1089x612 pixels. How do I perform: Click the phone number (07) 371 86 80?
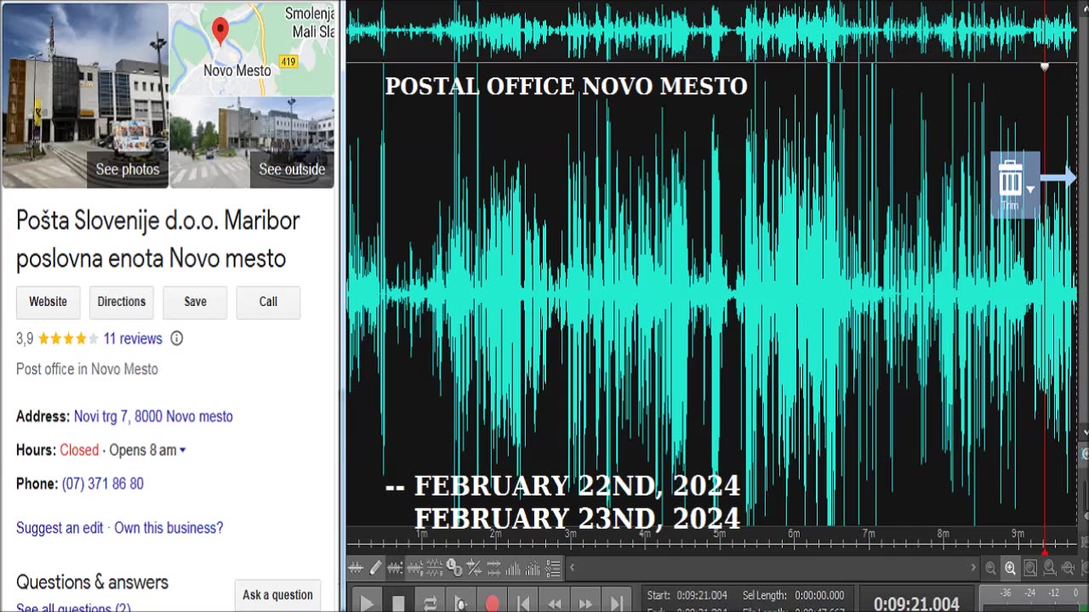click(x=103, y=484)
